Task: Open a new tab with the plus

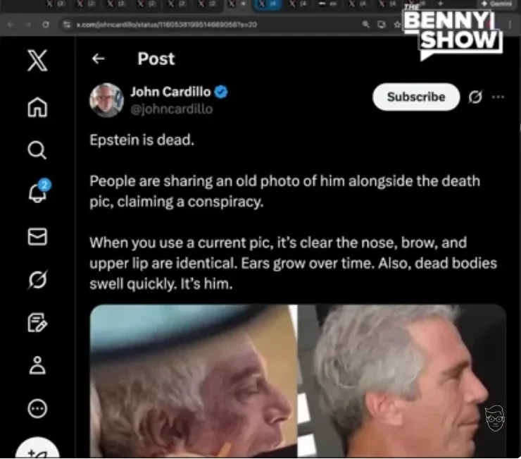Action: (440, 4)
